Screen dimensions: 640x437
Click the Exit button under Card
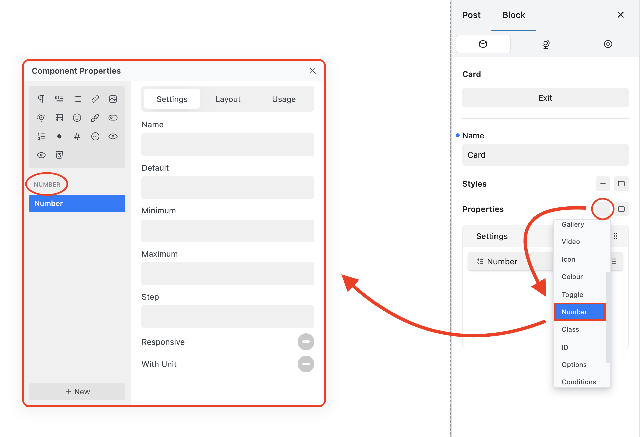click(x=545, y=98)
